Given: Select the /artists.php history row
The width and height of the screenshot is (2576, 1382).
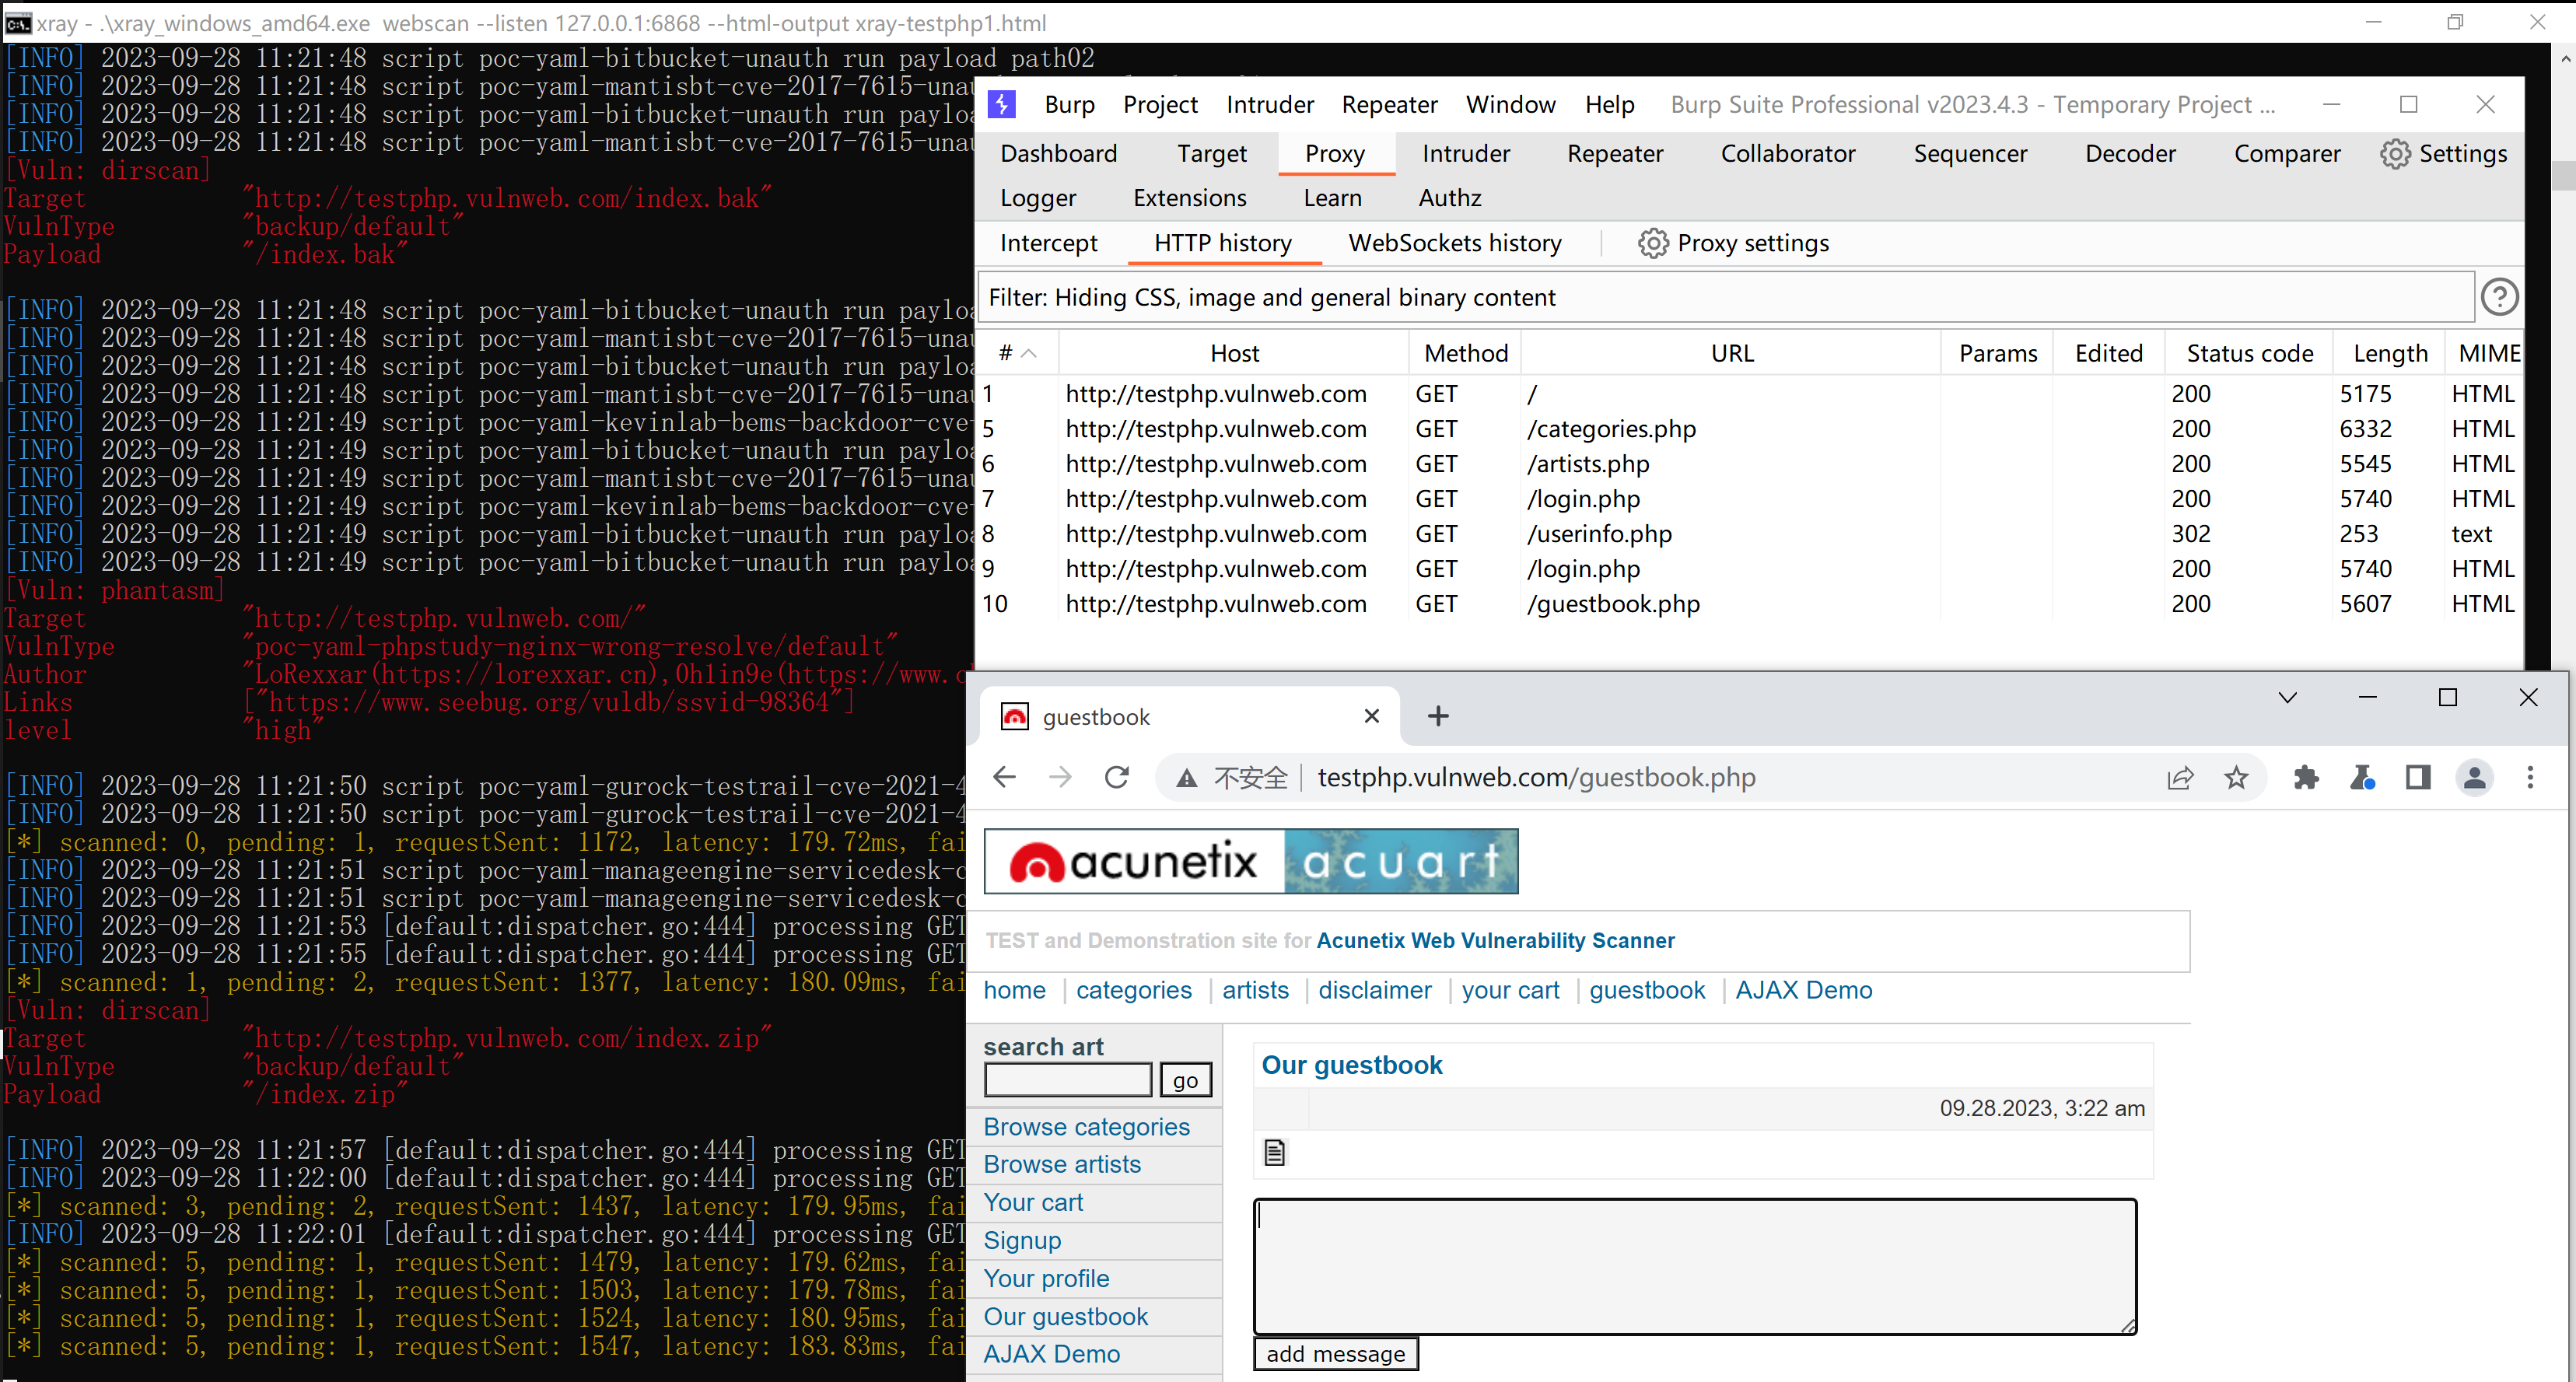Looking at the screenshot, I should click(1748, 464).
